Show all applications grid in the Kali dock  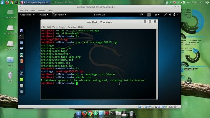[x=21, y=92]
